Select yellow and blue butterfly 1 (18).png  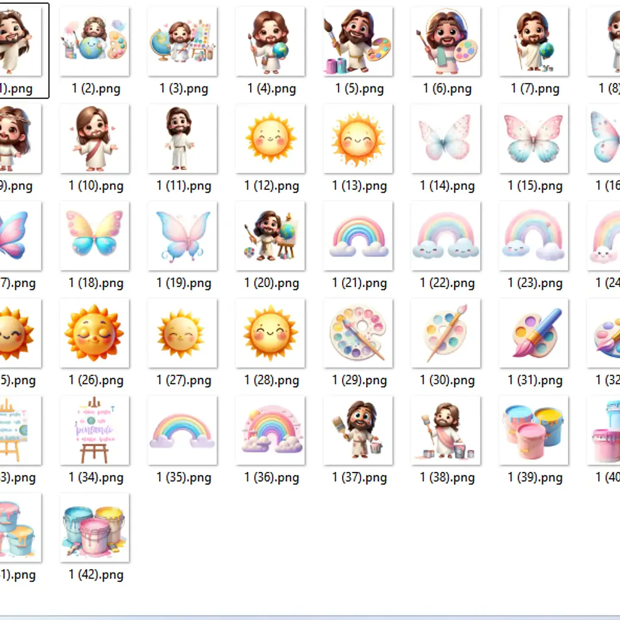pos(95,236)
